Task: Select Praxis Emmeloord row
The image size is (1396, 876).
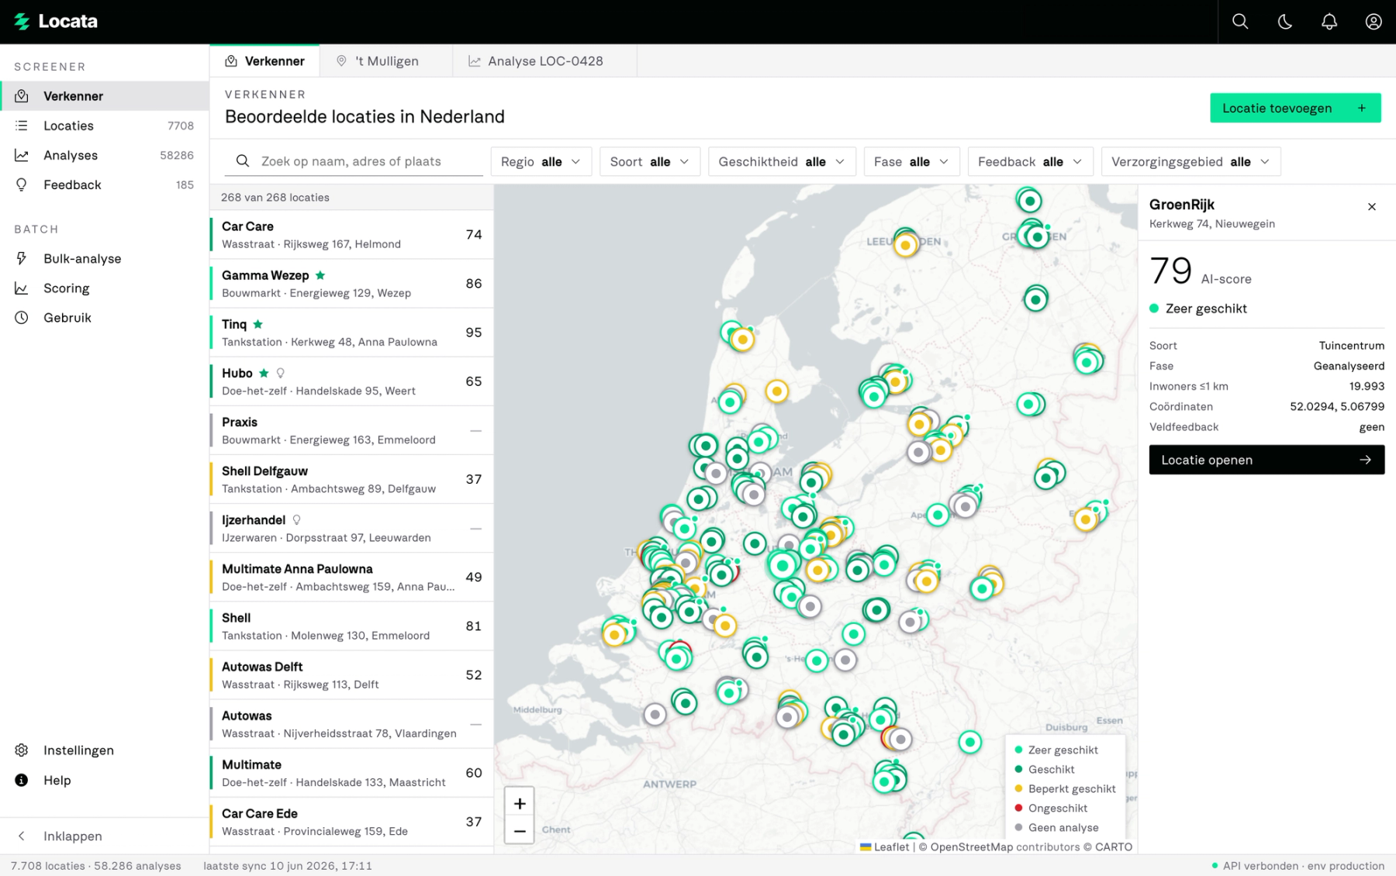Action: click(351, 430)
